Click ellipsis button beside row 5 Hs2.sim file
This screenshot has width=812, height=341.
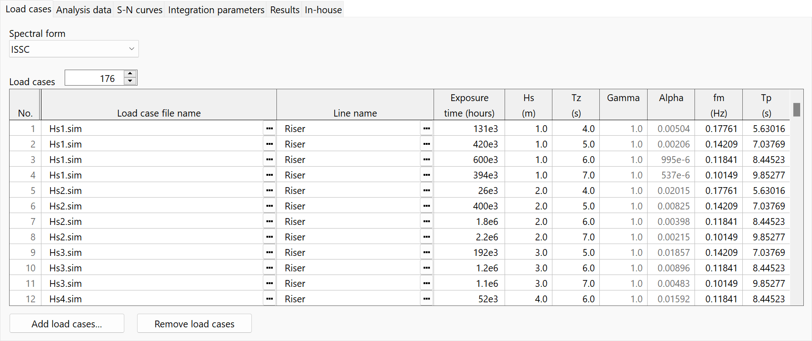[270, 191]
